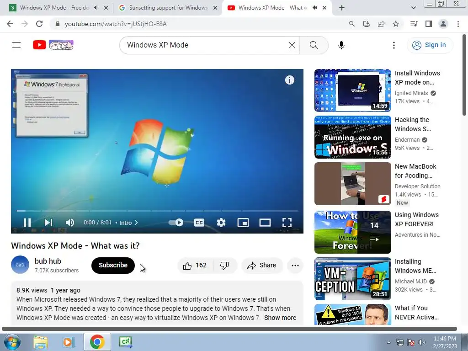Like the video with 162 likes
This screenshot has height=351, width=468.
coord(195,266)
